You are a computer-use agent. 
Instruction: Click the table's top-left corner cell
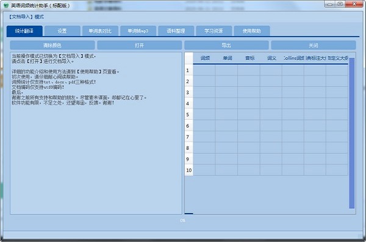189,58
